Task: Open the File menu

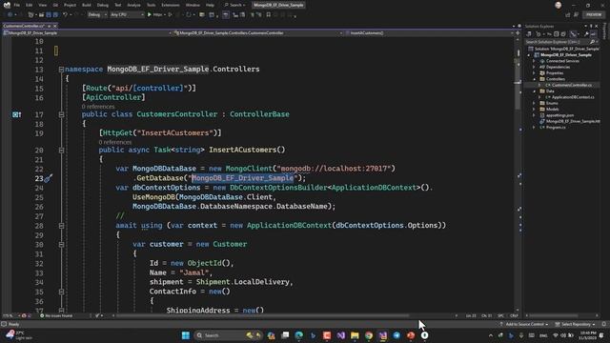Action: coord(16,5)
